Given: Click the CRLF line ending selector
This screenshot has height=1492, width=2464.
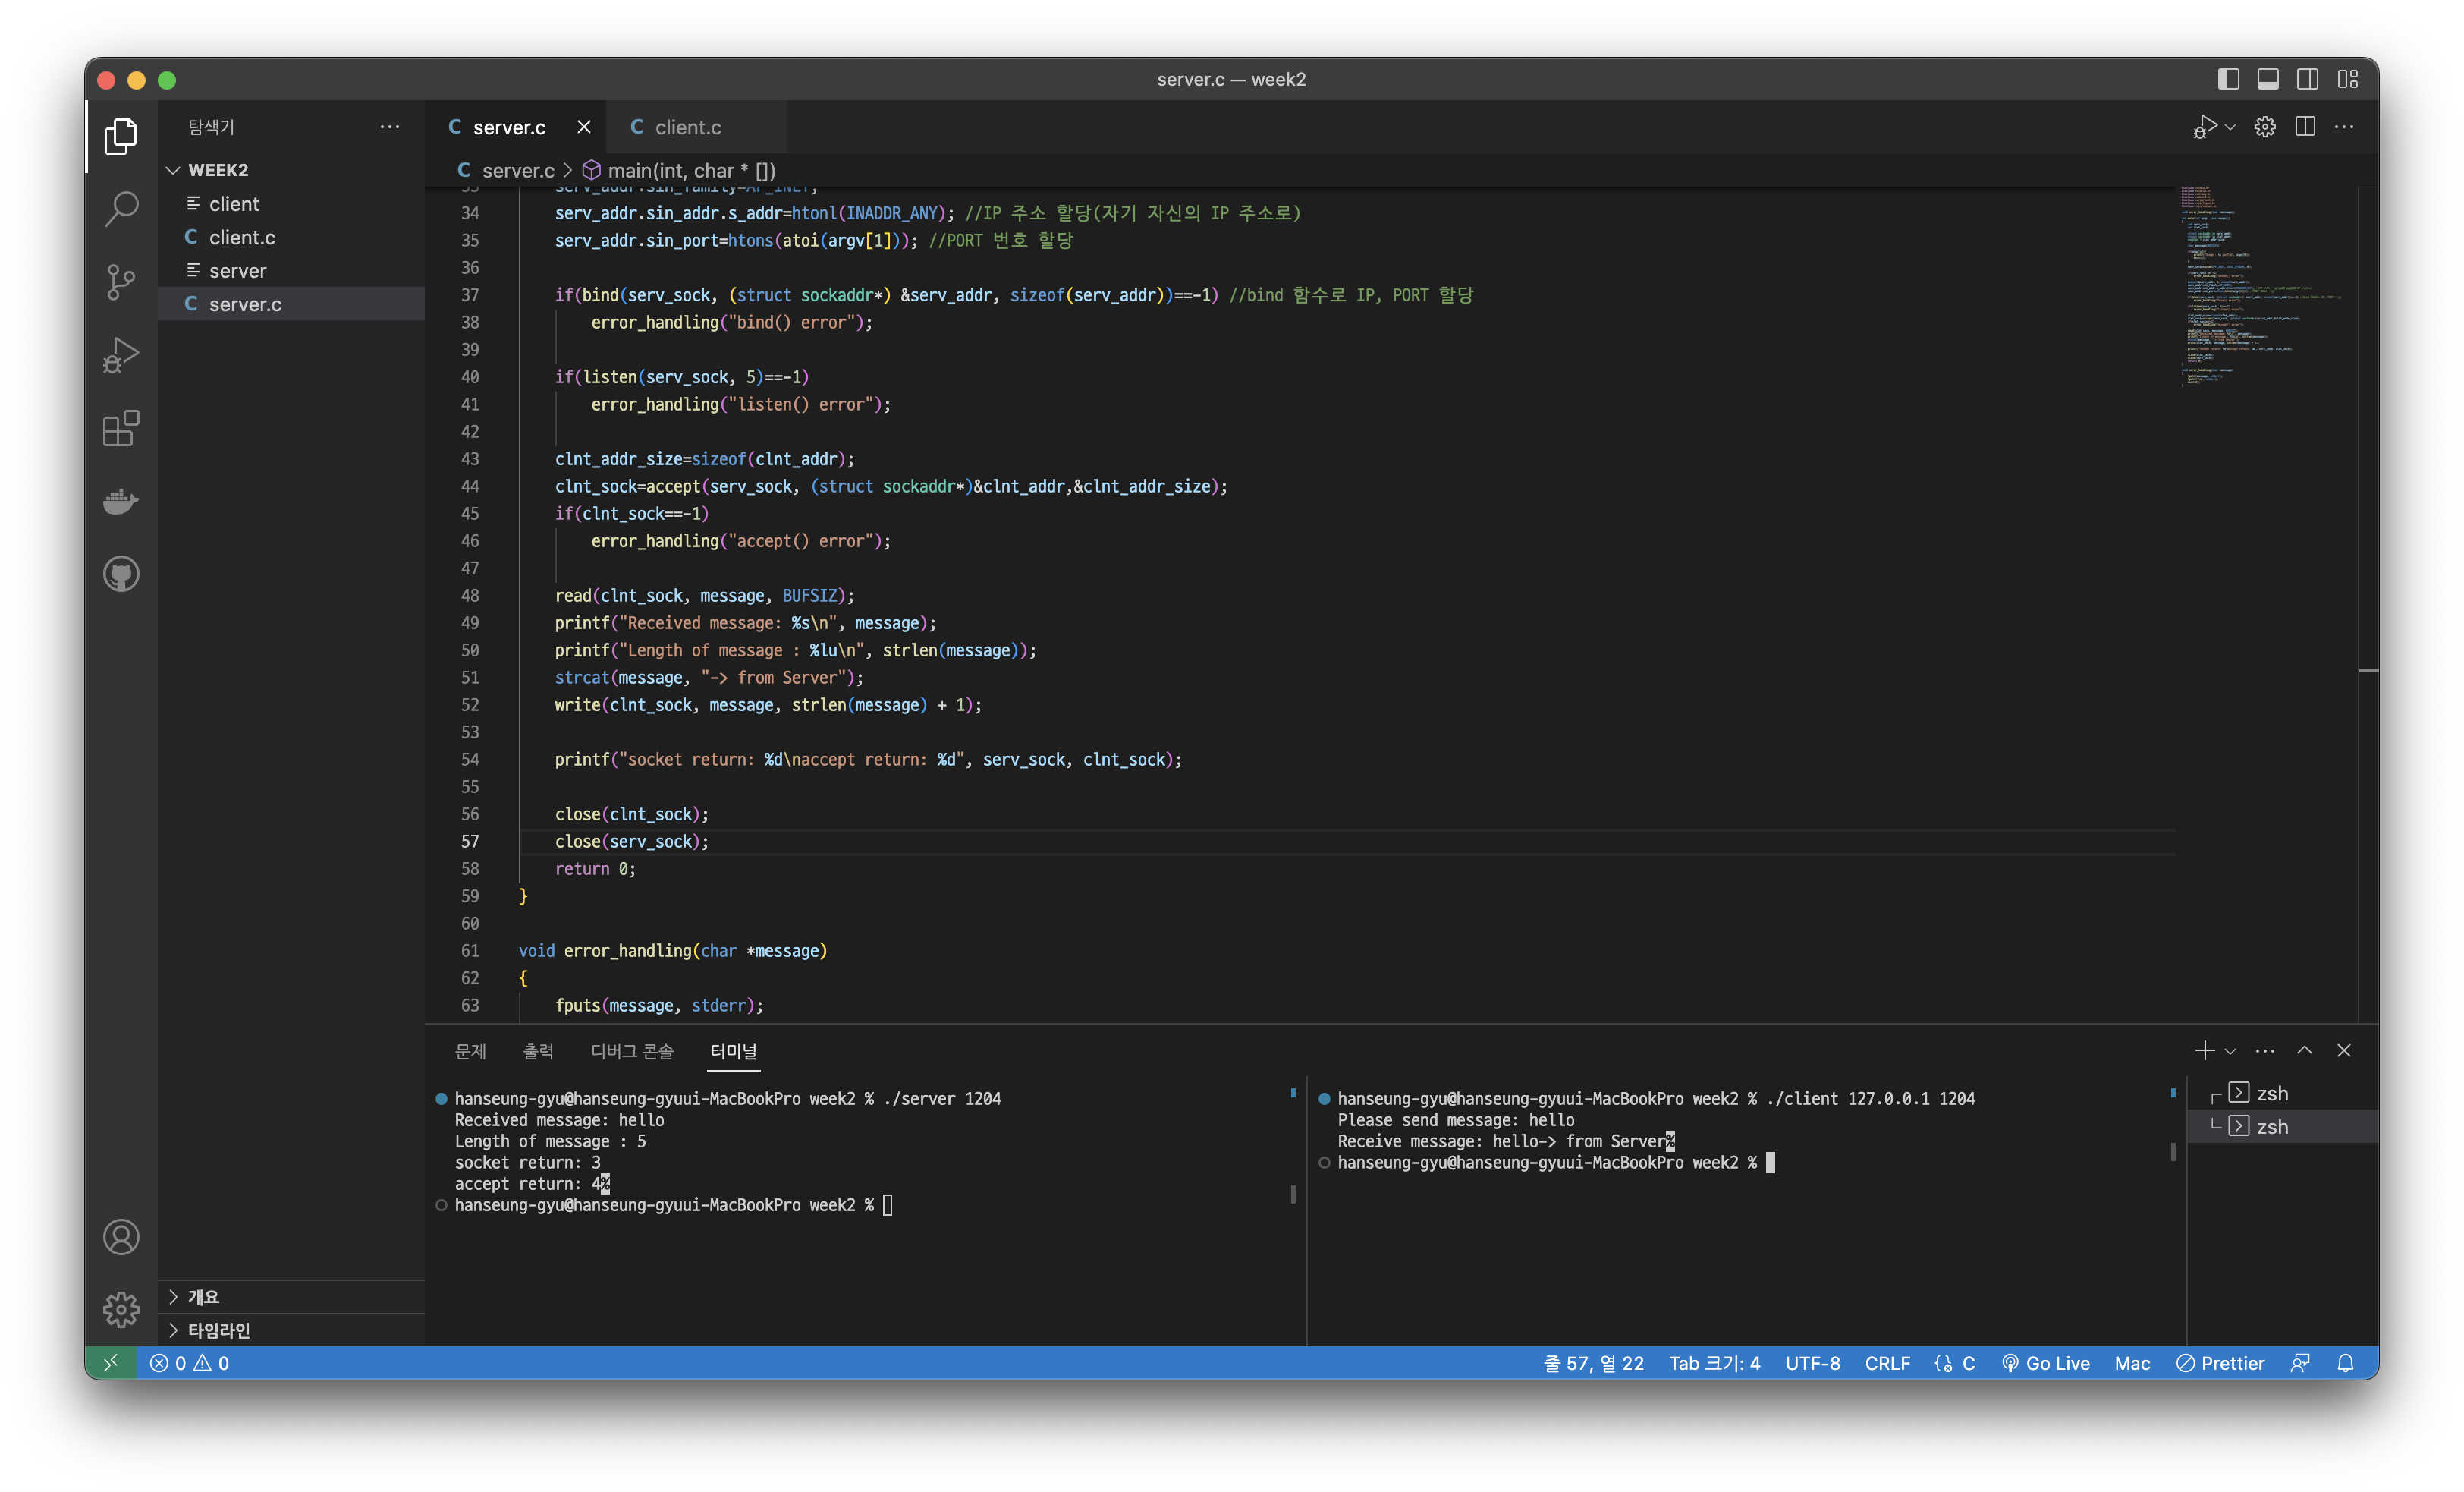Looking at the screenshot, I should pyautogui.click(x=1887, y=1363).
